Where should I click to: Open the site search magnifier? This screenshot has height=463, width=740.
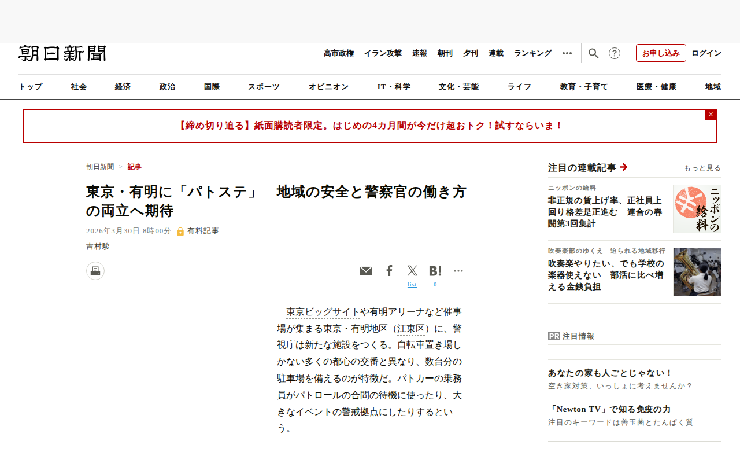[593, 53]
